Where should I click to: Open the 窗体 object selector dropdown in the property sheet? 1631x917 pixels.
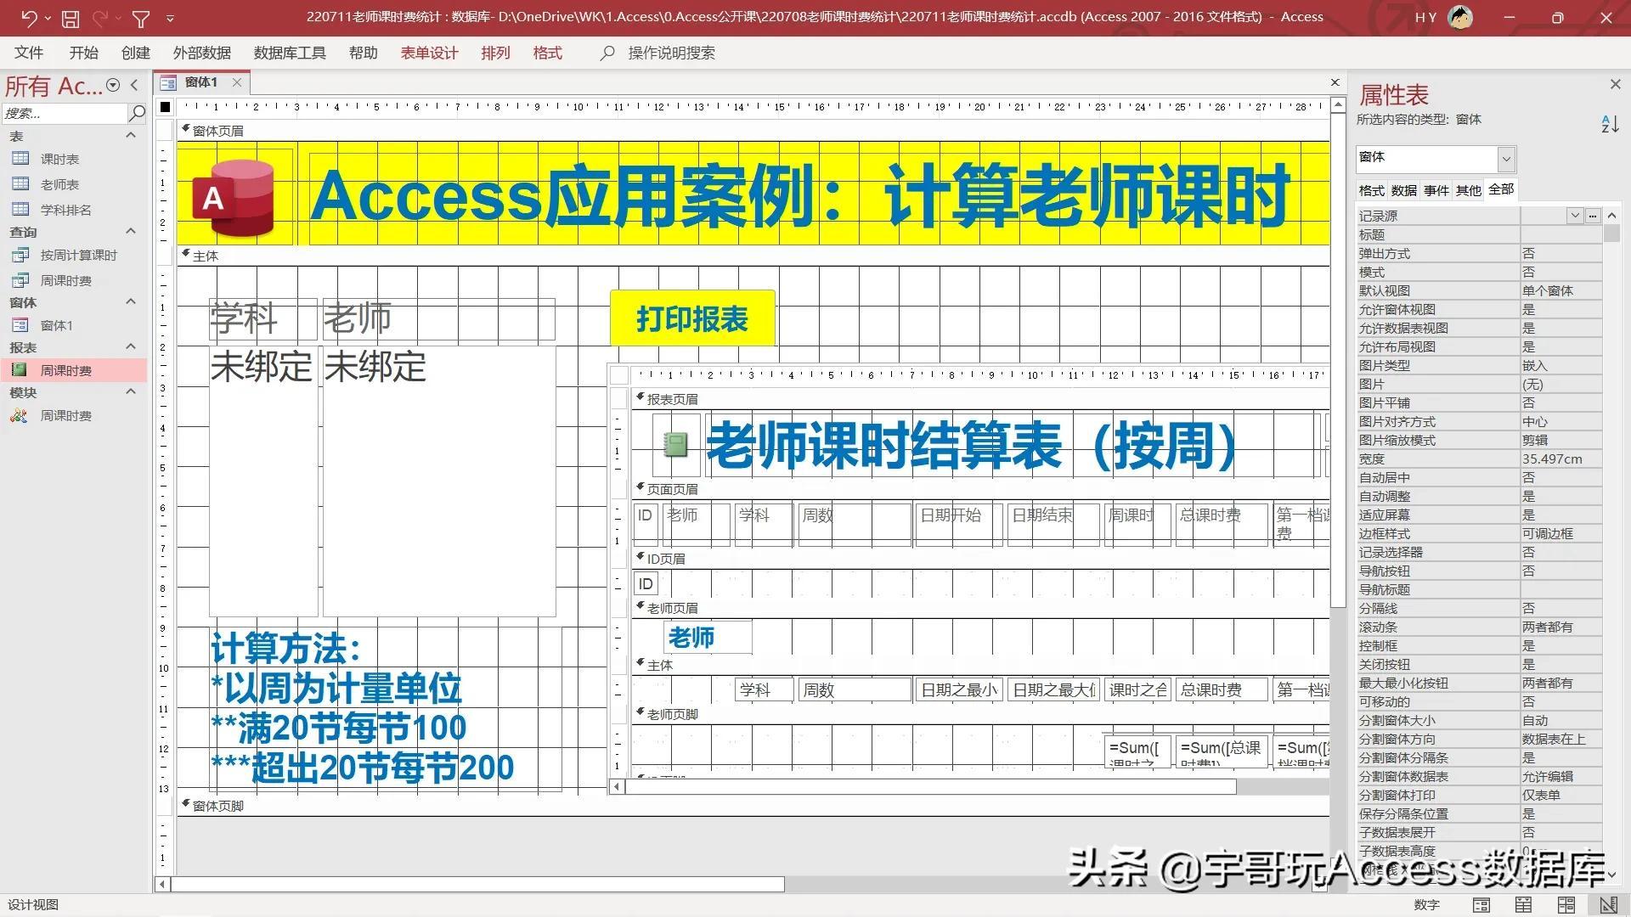[1506, 158]
